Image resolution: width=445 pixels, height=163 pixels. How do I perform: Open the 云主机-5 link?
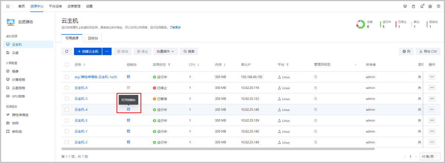(81, 120)
